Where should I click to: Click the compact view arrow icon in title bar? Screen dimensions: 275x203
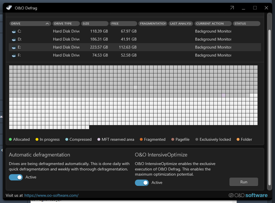(232, 8)
